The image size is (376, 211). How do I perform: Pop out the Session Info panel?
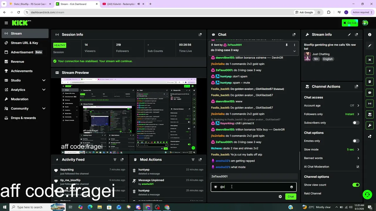pyautogui.click(x=200, y=35)
